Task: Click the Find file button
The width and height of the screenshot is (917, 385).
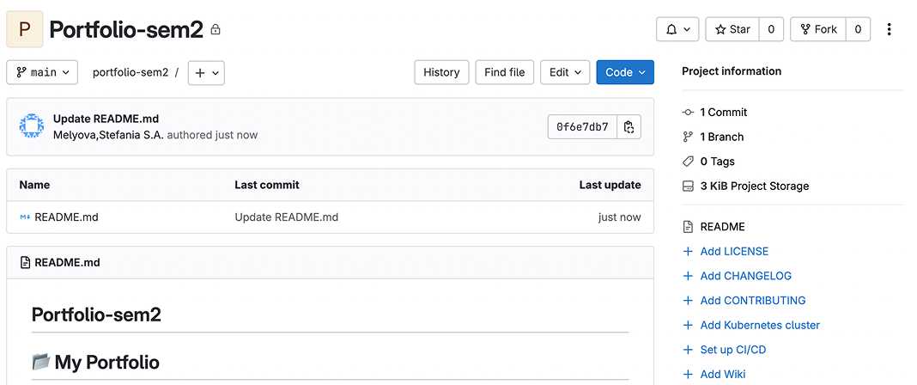Action: pyautogui.click(x=504, y=72)
